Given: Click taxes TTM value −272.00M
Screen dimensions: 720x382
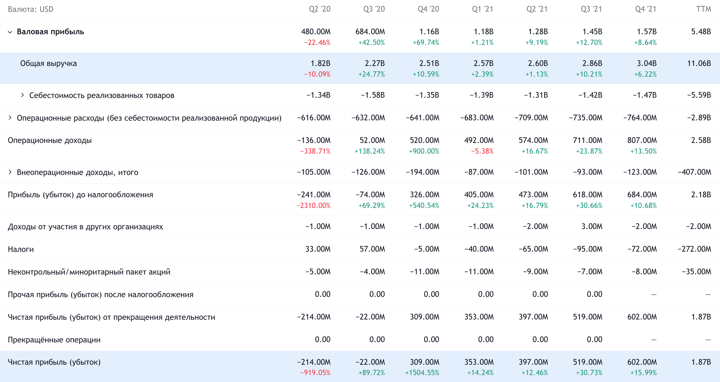Looking at the screenshot, I should (x=695, y=249).
